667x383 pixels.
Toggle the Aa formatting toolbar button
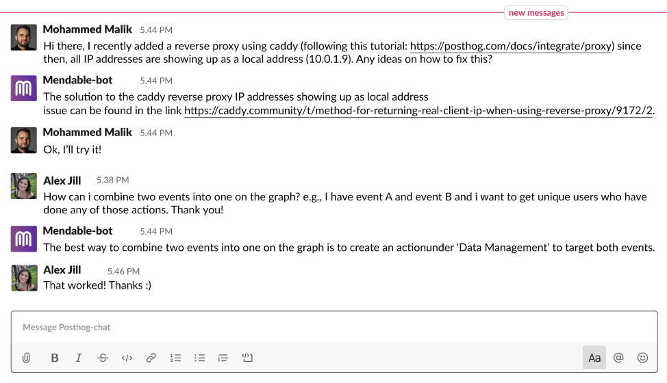tap(594, 358)
